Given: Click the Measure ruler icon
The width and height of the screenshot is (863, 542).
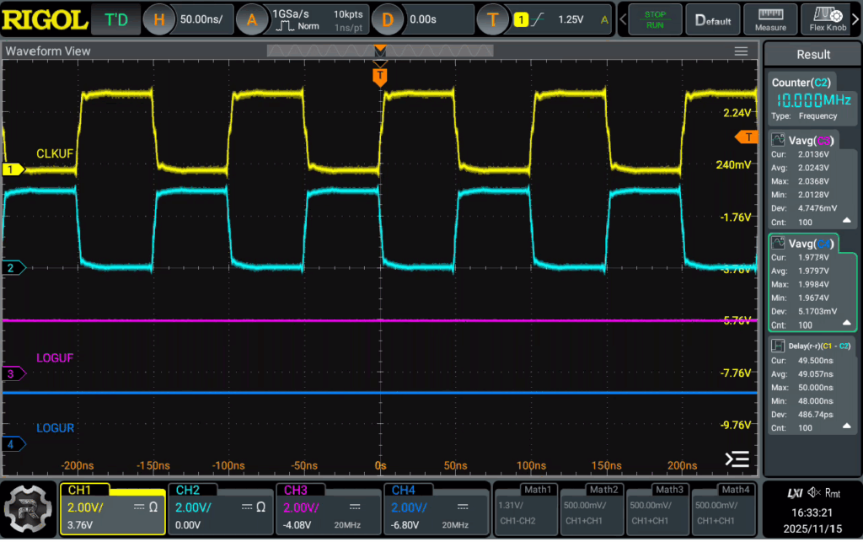Looking at the screenshot, I should tap(770, 20).
